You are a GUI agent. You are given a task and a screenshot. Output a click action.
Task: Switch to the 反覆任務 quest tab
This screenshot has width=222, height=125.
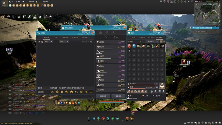[75, 38]
